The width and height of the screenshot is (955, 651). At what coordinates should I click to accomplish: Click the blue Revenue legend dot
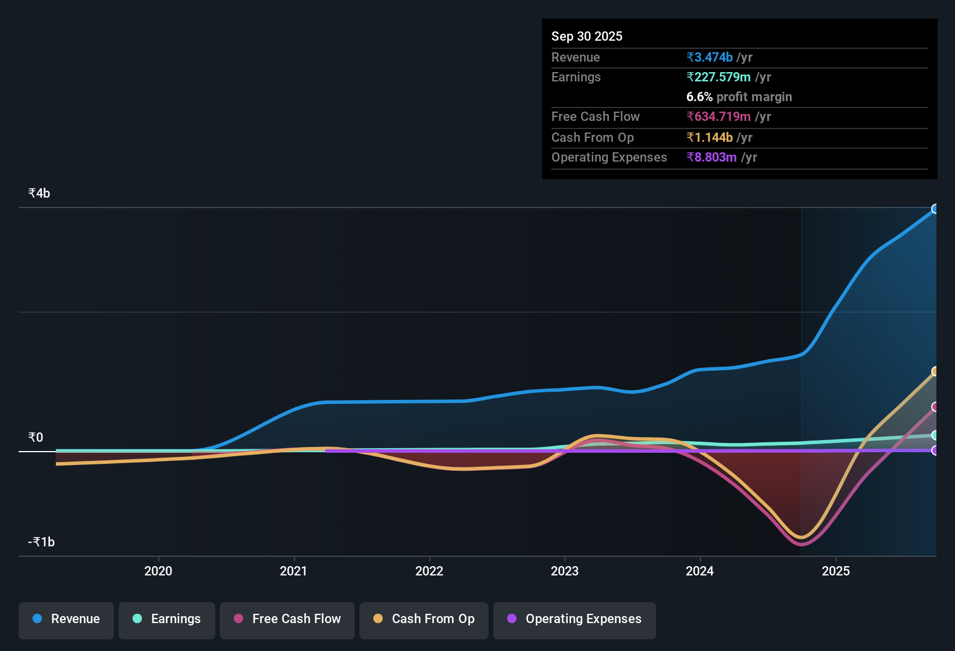pos(37,619)
